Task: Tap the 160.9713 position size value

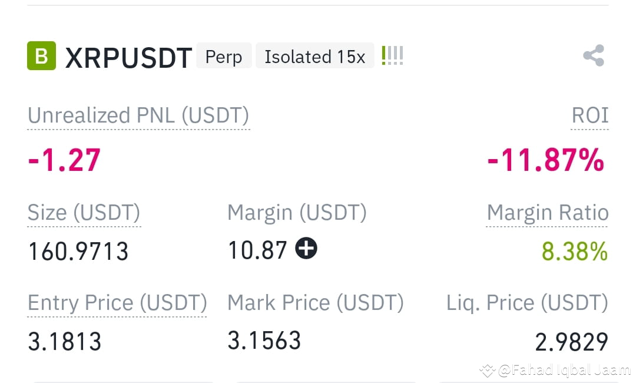Action: point(78,251)
